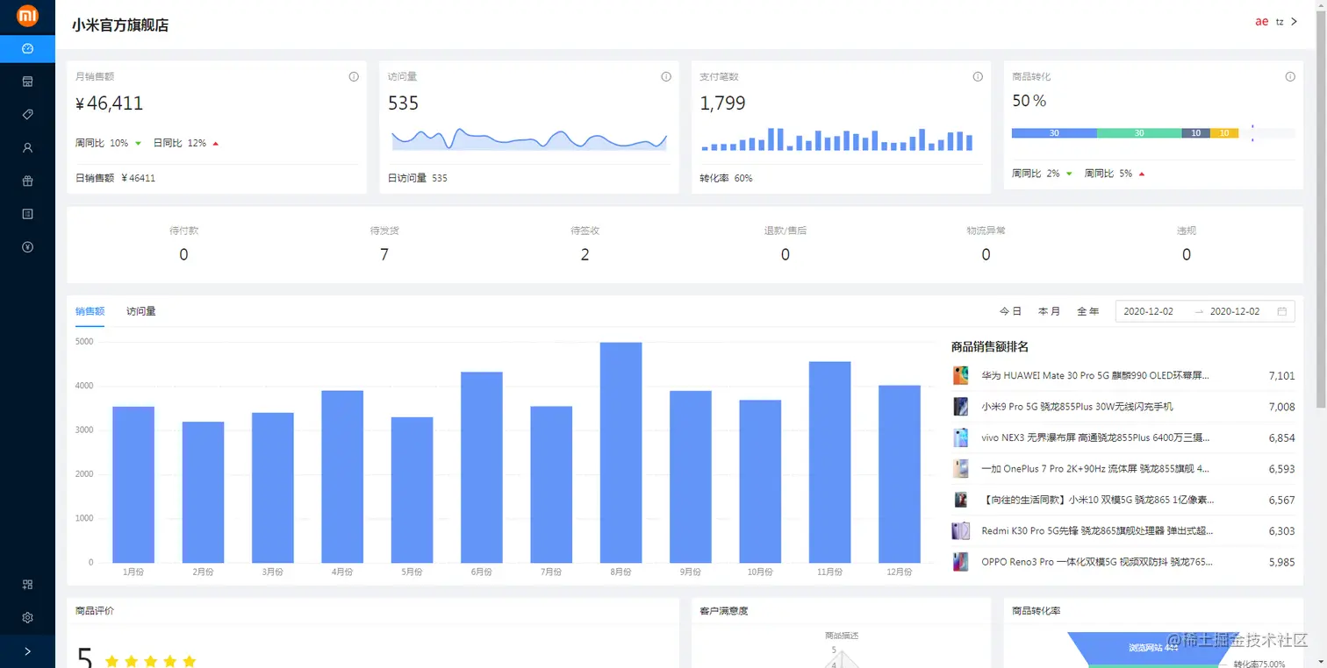Click the 退款/售后 count

pyautogui.click(x=785, y=255)
